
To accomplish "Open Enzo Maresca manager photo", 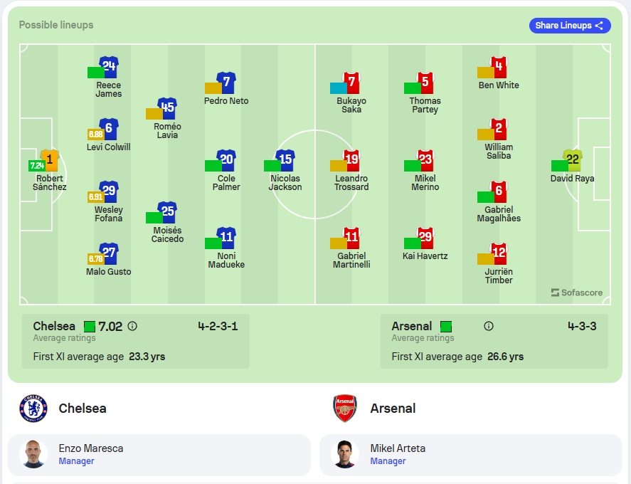I will (33, 454).
